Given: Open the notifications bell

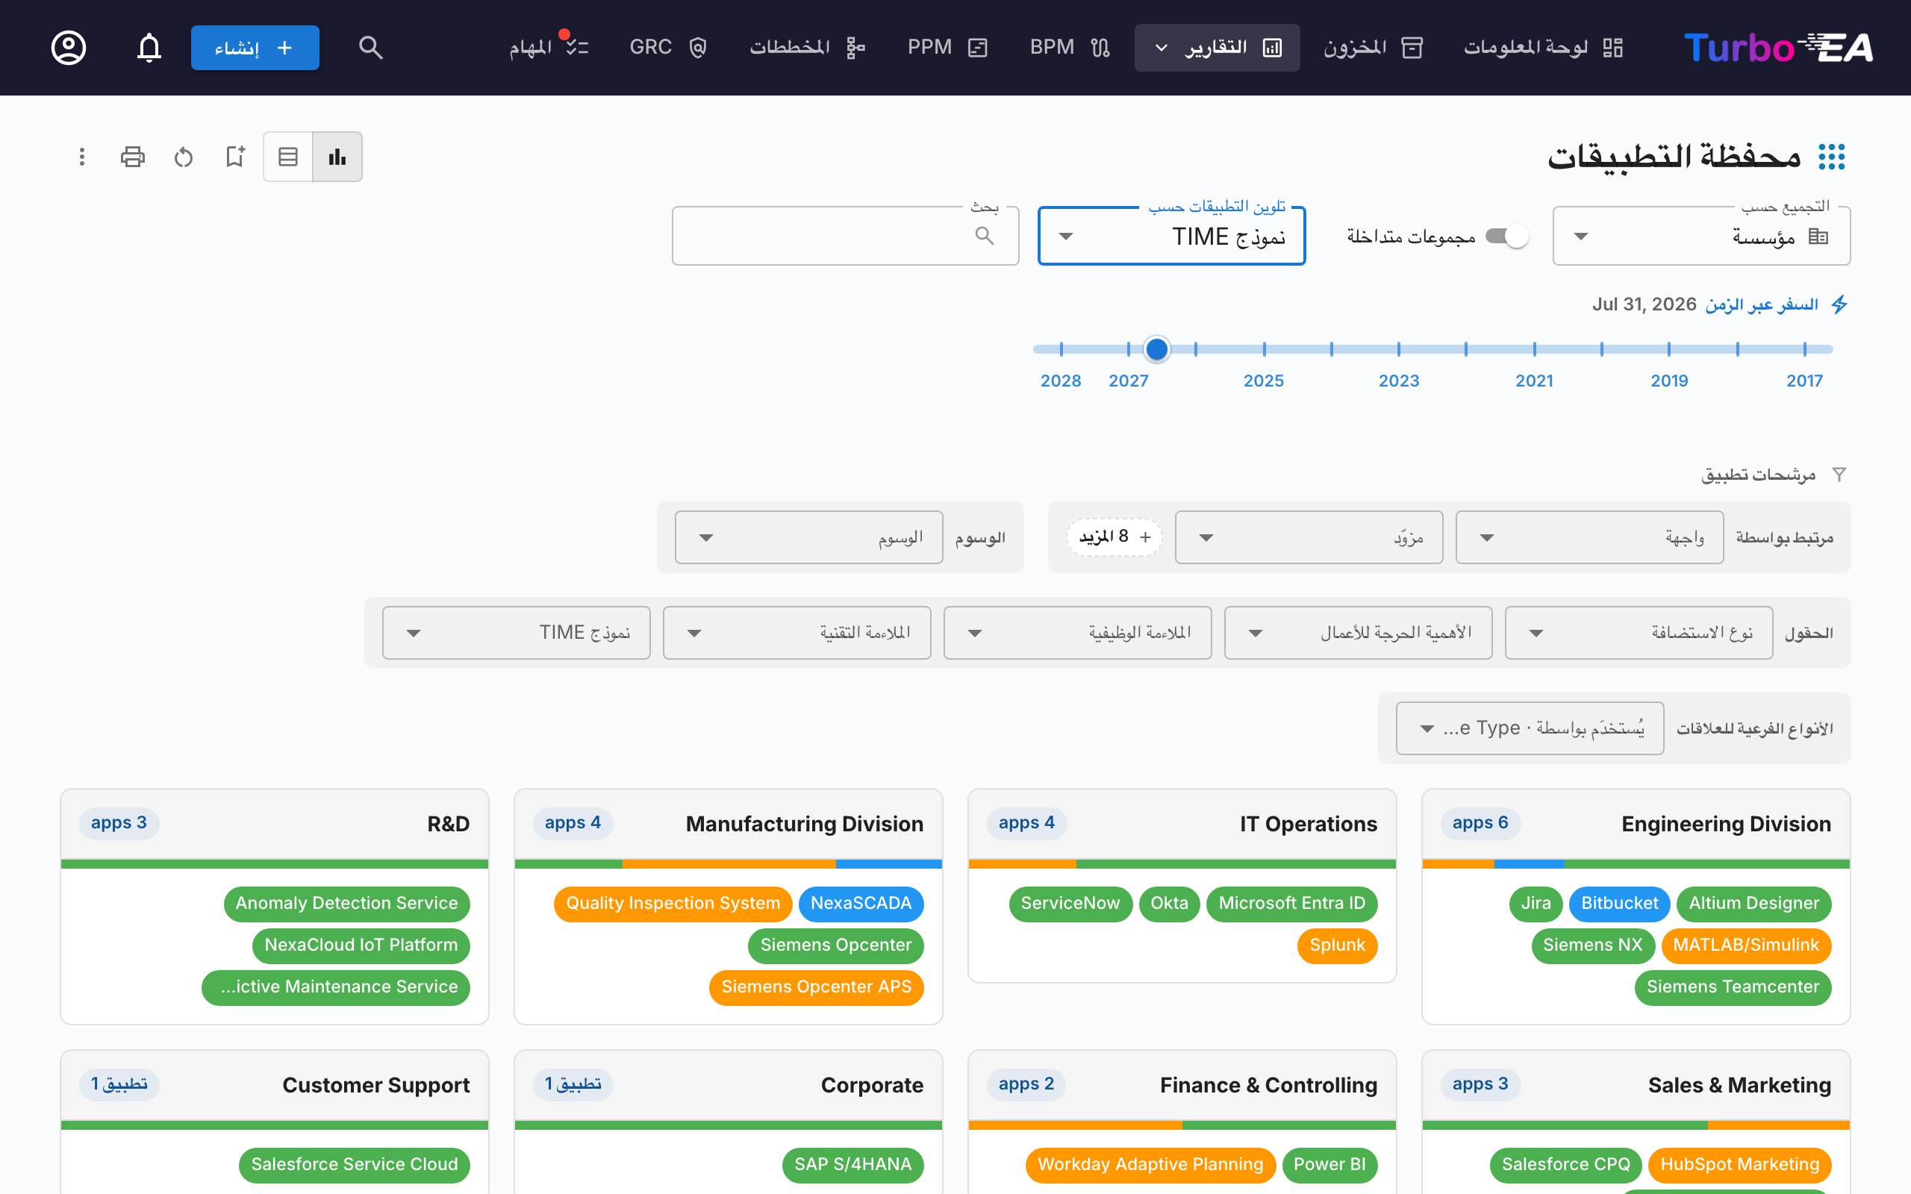Looking at the screenshot, I should click(x=149, y=47).
